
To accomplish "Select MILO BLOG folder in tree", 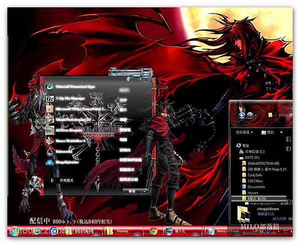I will point(258,199).
